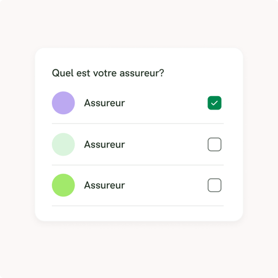Click the white checkmark in the green box
Image resolution: width=278 pixels, height=278 pixels.
pyautogui.click(x=214, y=103)
